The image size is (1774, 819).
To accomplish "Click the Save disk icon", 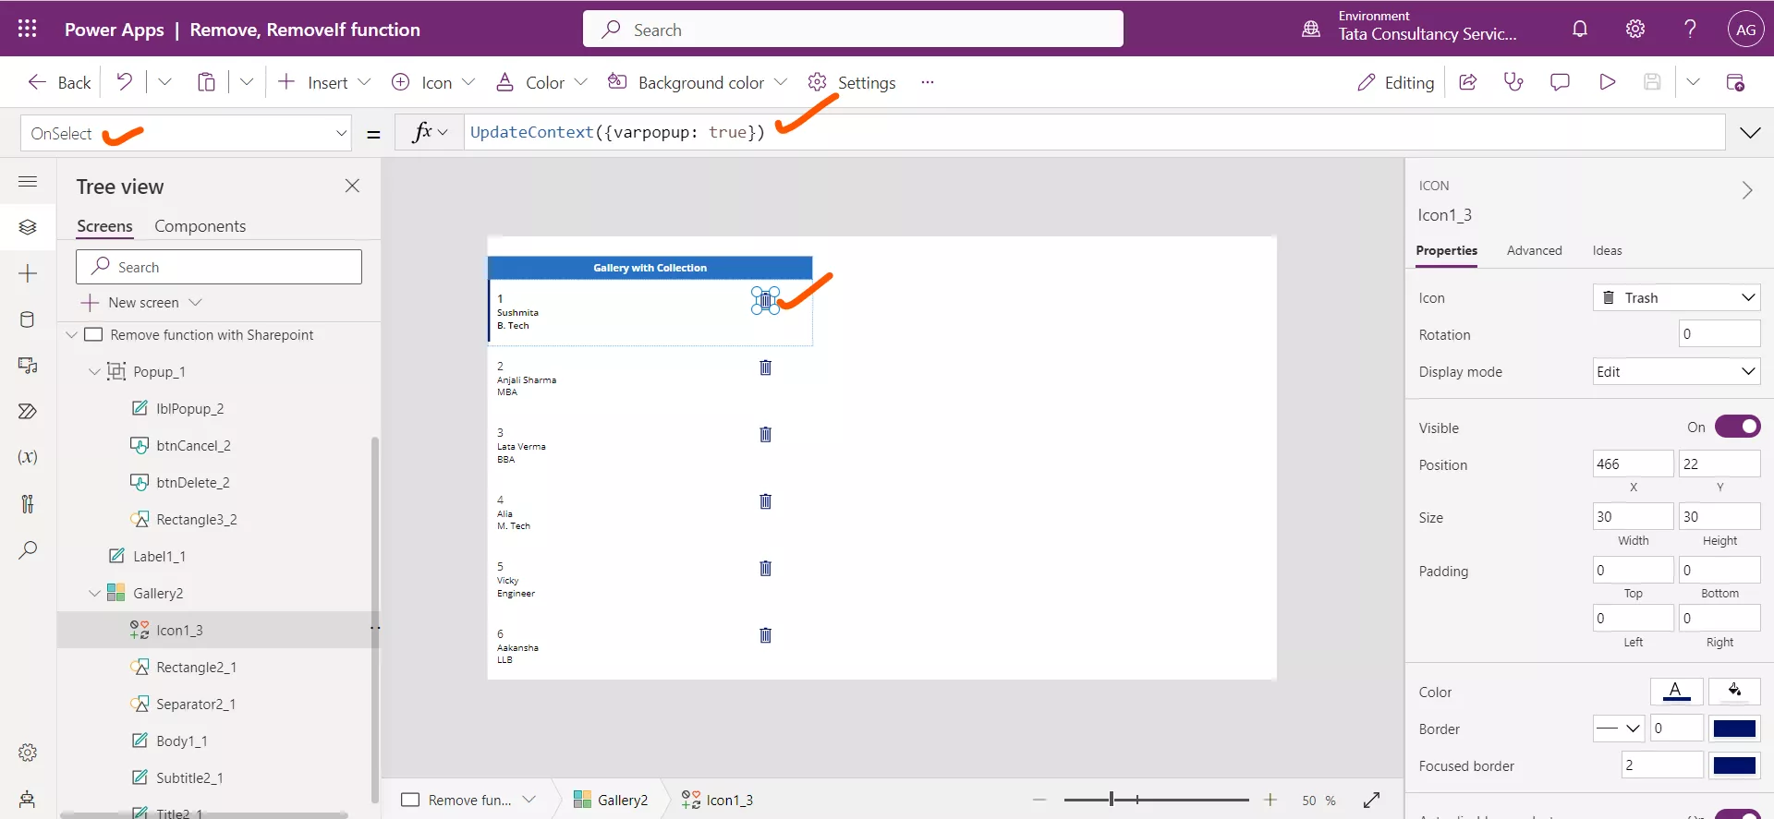I will coord(1652,82).
